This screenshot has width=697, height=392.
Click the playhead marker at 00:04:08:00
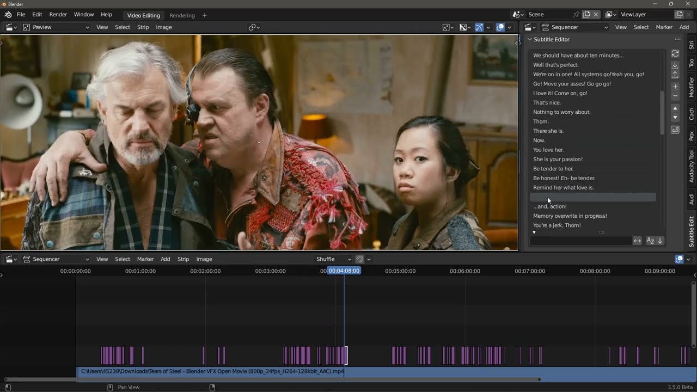point(344,271)
